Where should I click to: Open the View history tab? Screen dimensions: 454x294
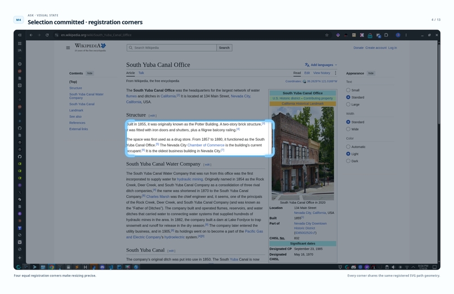[322, 73]
